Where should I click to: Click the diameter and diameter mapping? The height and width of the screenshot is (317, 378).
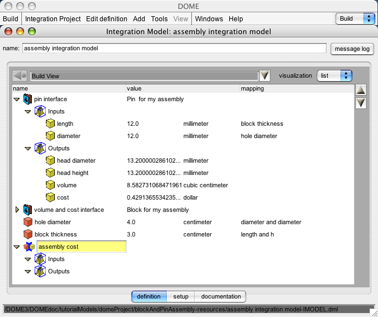coord(271,222)
